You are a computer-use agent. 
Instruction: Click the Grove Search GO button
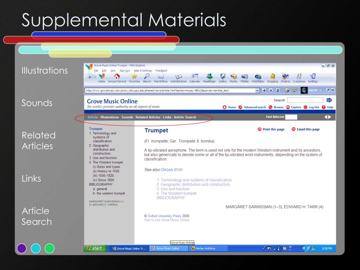point(329,100)
